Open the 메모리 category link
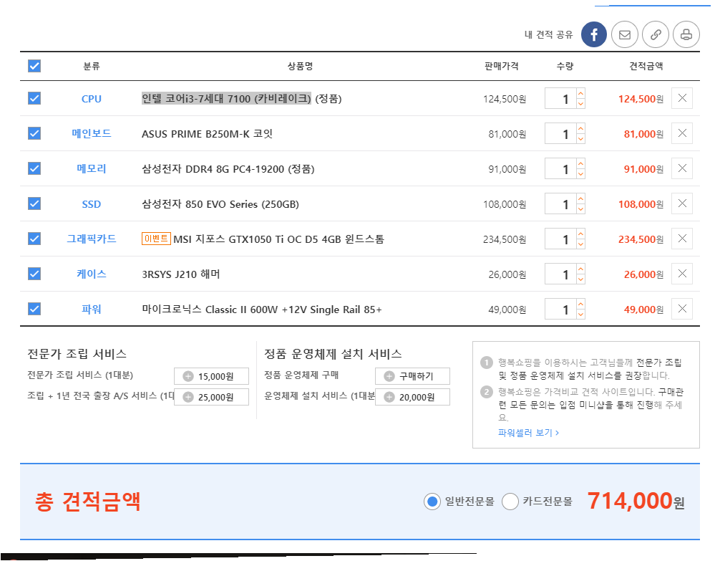This screenshot has width=715, height=561. pos(91,169)
